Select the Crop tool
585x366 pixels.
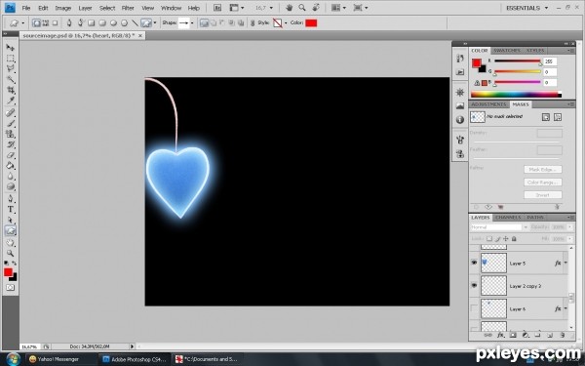10,90
